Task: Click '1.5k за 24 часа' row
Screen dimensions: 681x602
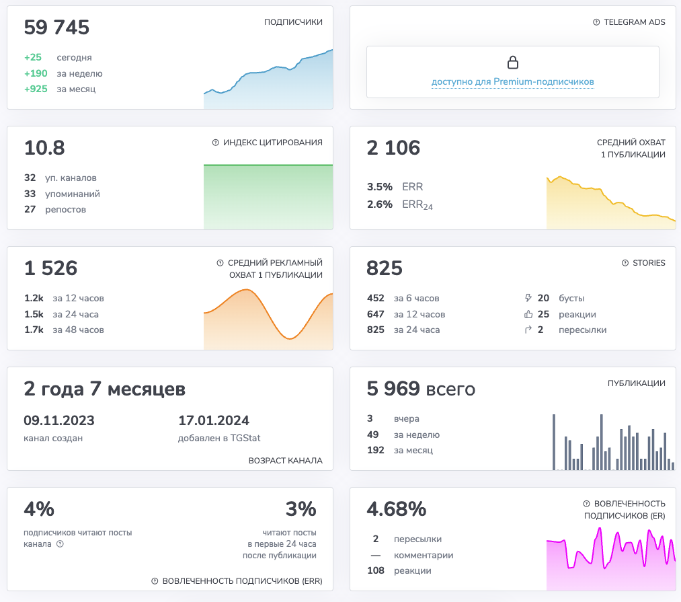Action: point(62,314)
